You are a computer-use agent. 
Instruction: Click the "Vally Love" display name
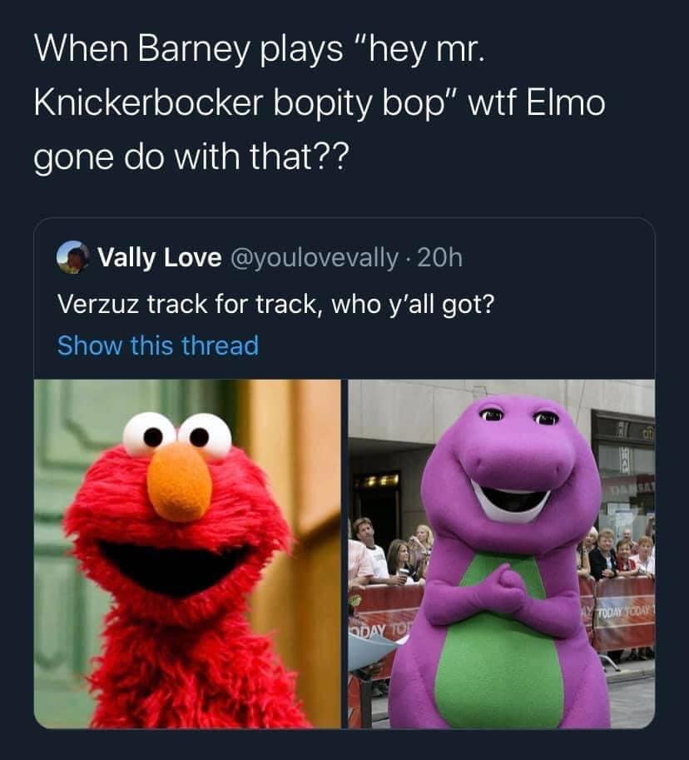click(x=160, y=257)
